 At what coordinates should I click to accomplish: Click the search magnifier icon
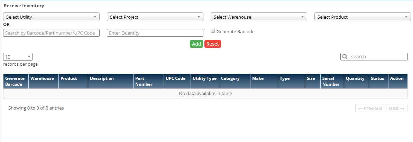(x=345, y=57)
